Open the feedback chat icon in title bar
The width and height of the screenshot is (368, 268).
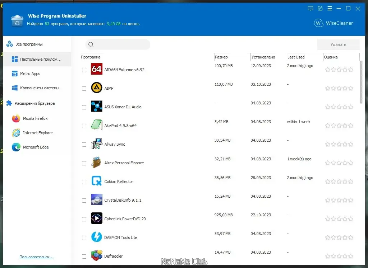pos(311,9)
